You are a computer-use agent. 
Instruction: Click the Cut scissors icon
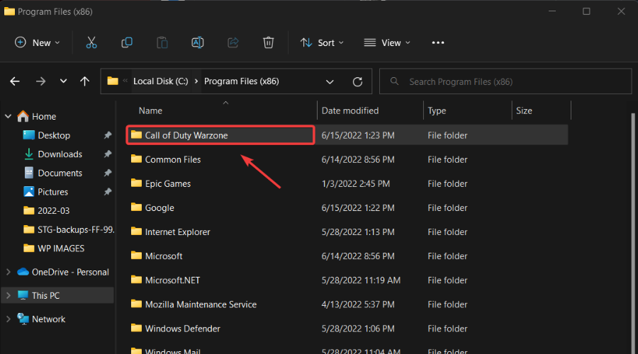[91, 42]
